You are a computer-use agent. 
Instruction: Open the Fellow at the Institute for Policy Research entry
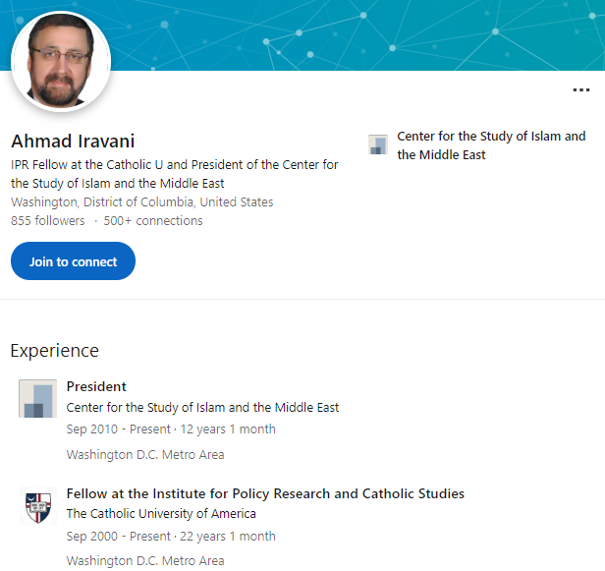265,493
